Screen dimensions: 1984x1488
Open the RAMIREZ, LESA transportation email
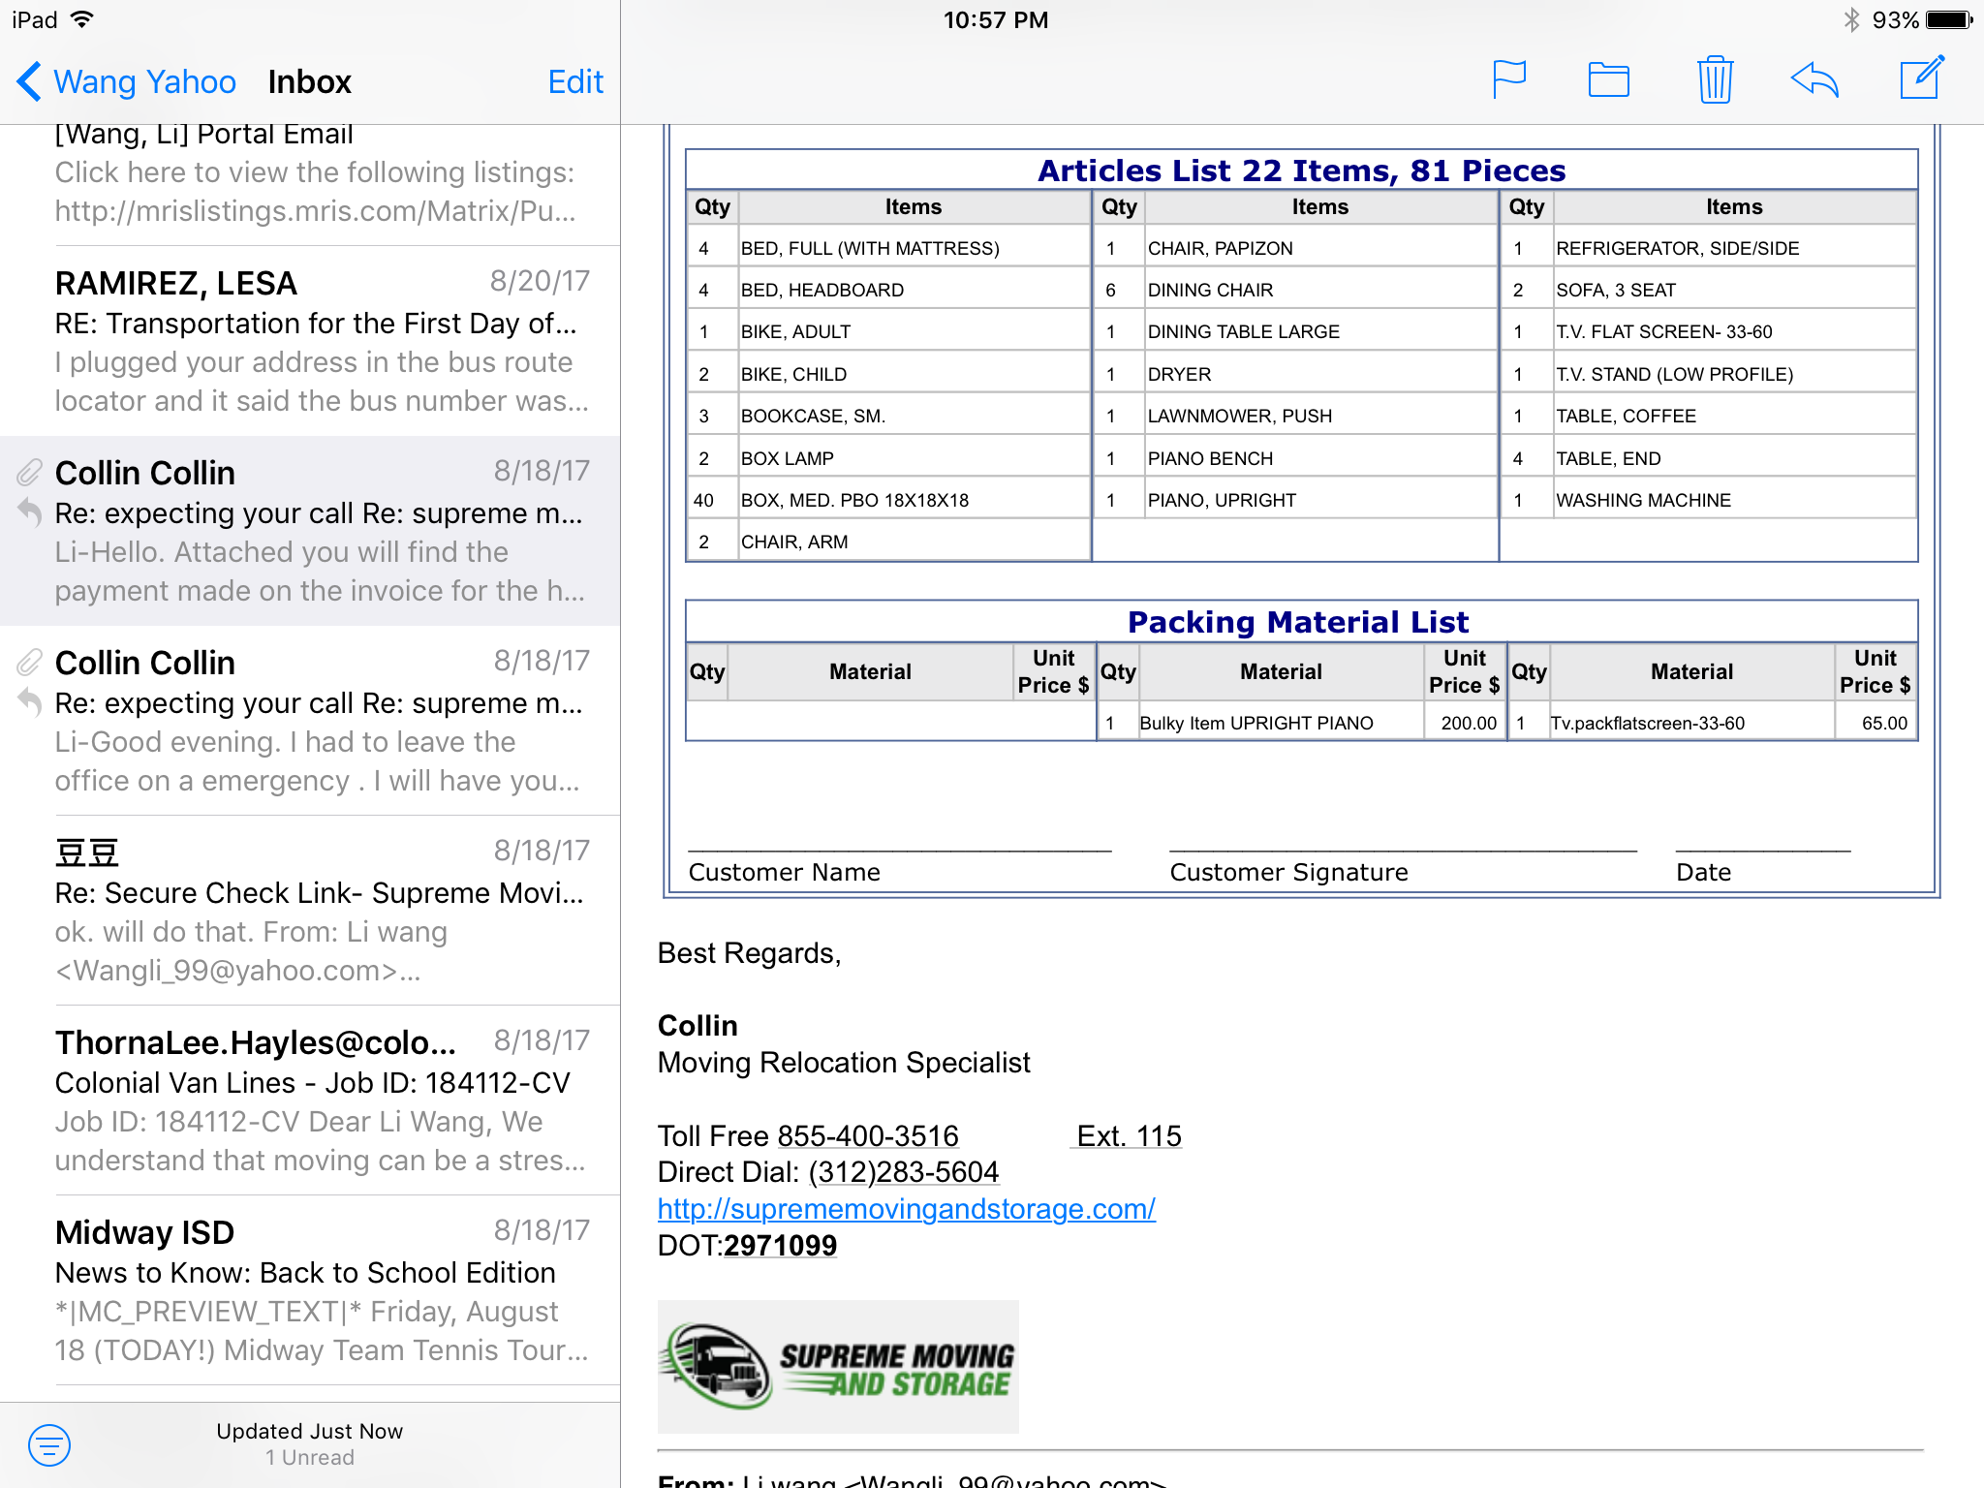coord(310,341)
